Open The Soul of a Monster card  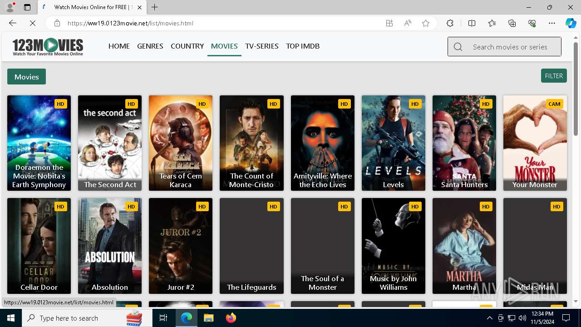click(x=323, y=246)
